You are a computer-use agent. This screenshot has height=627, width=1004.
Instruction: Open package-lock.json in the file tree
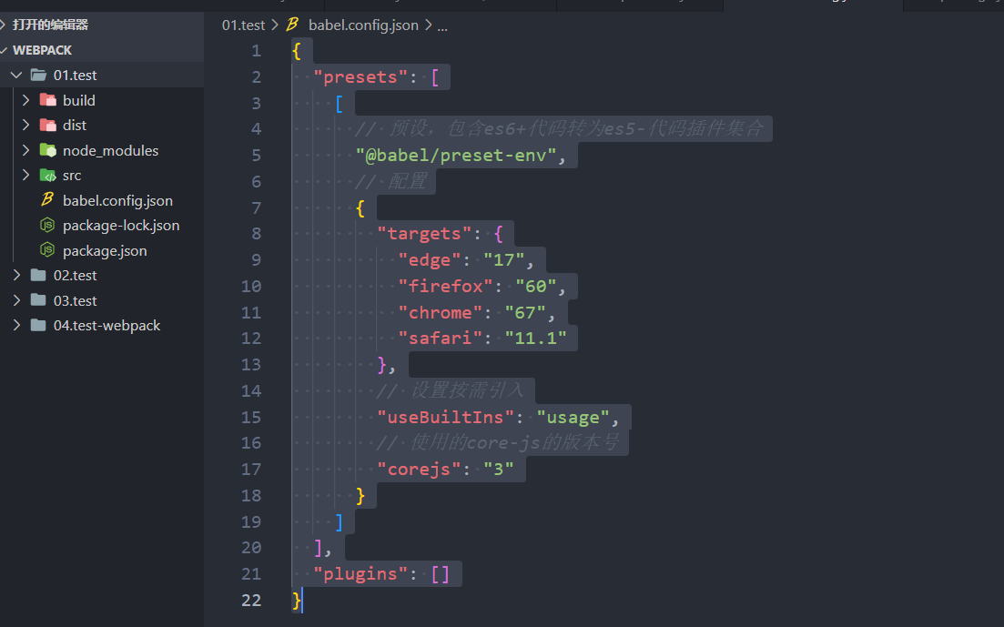pyautogui.click(x=121, y=226)
